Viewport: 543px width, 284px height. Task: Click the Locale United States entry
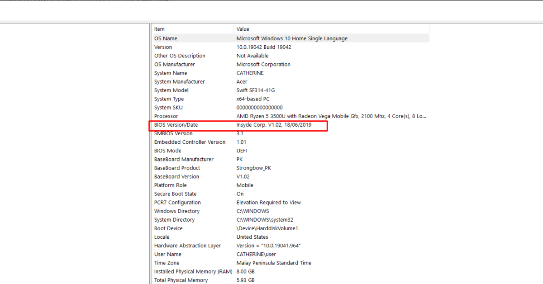coord(226,237)
